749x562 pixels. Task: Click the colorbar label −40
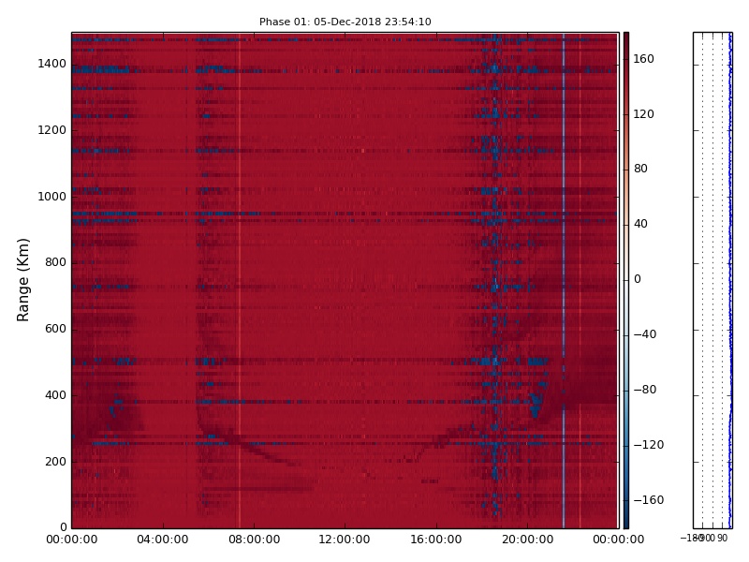coord(645,334)
